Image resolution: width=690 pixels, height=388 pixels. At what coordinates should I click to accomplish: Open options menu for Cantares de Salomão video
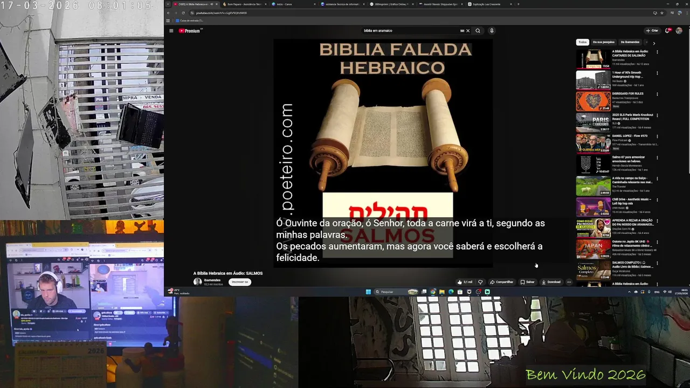click(657, 52)
